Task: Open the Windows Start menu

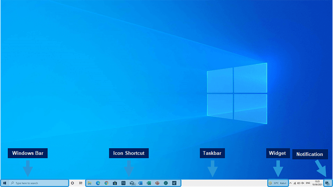Action: (x=5, y=183)
